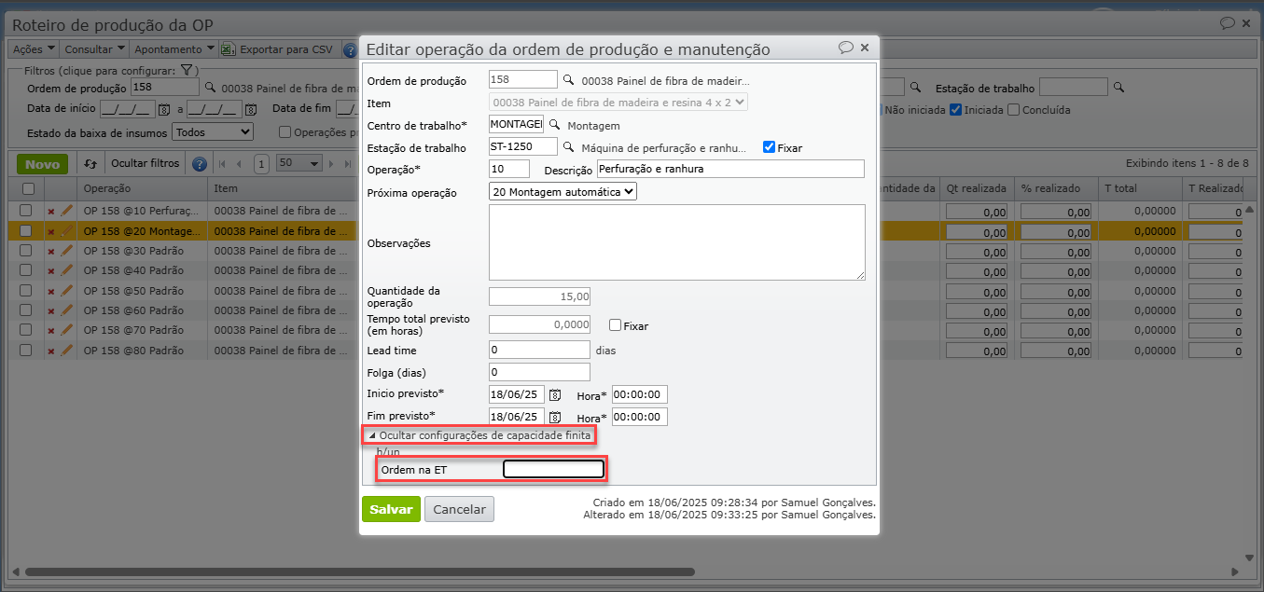
Task: Uncheck Fixar for Estação de trabalho
Action: pyautogui.click(x=769, y=147)
